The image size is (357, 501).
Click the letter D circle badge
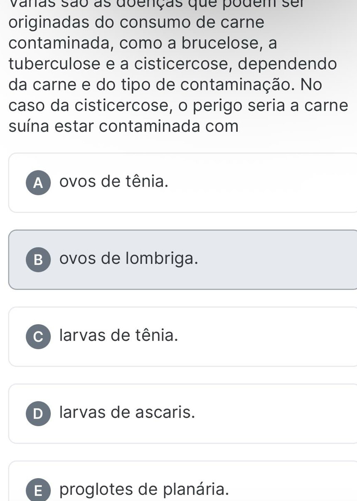(39, 414)
